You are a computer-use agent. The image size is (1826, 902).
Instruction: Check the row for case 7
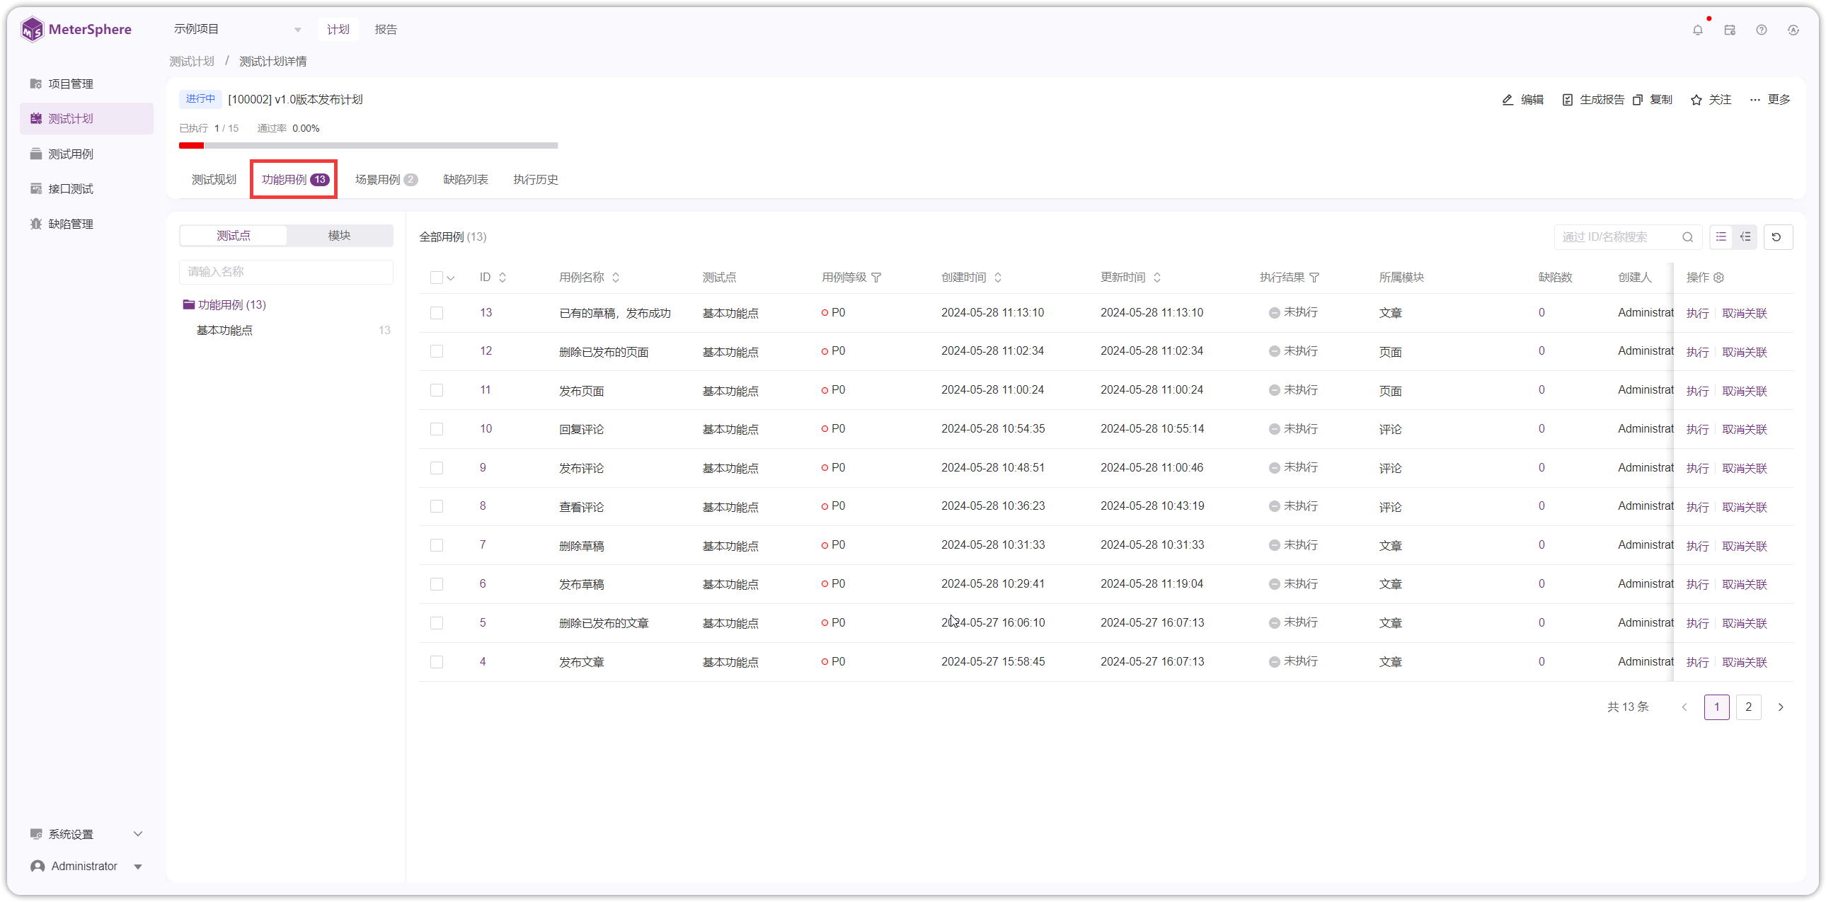pyautogui.click(x=437, y=545)
